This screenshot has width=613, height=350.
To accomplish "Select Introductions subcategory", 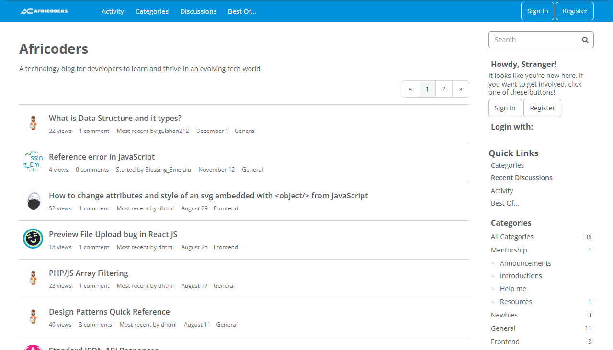I will (521, 276).
